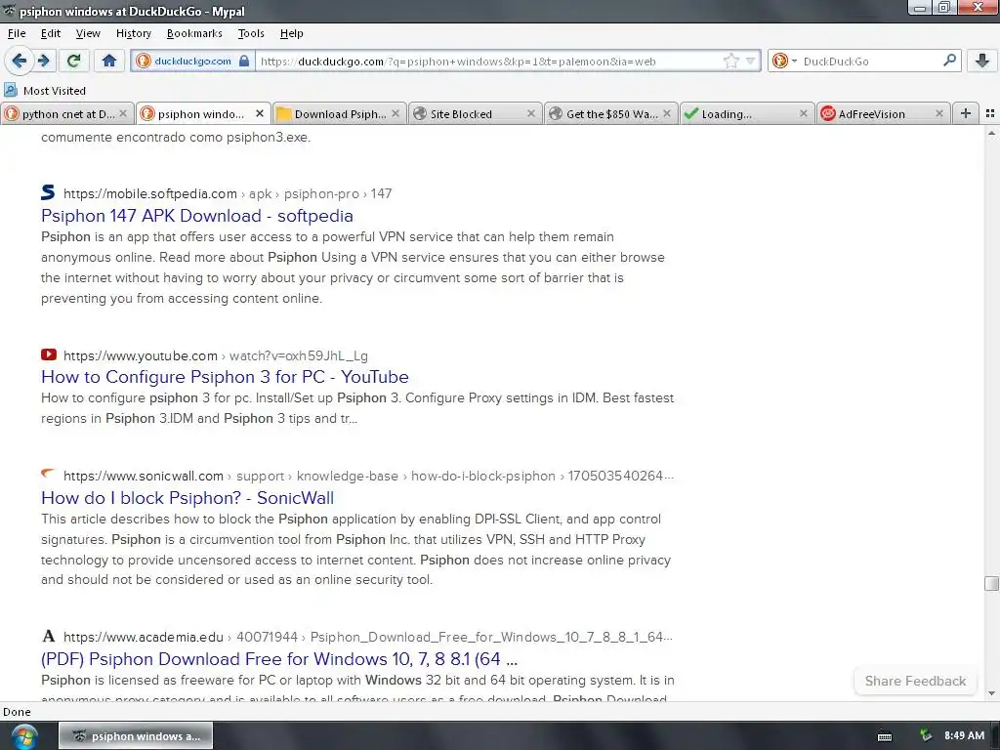
Task: Click the network tray icon
Action: tap(926, 736)
